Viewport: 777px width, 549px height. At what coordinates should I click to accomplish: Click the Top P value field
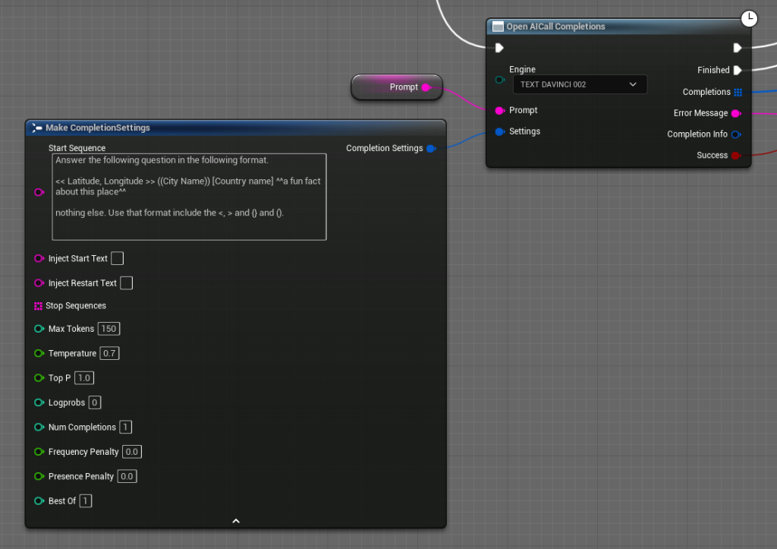click(83, 377)
